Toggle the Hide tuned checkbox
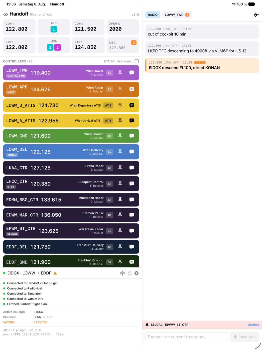Viewport: 262px width, 350px height. [x=136, y=61]
